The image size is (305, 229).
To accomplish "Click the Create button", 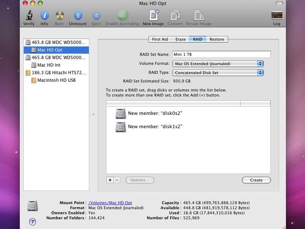I will pyautogui.click(x=256, y=180).
